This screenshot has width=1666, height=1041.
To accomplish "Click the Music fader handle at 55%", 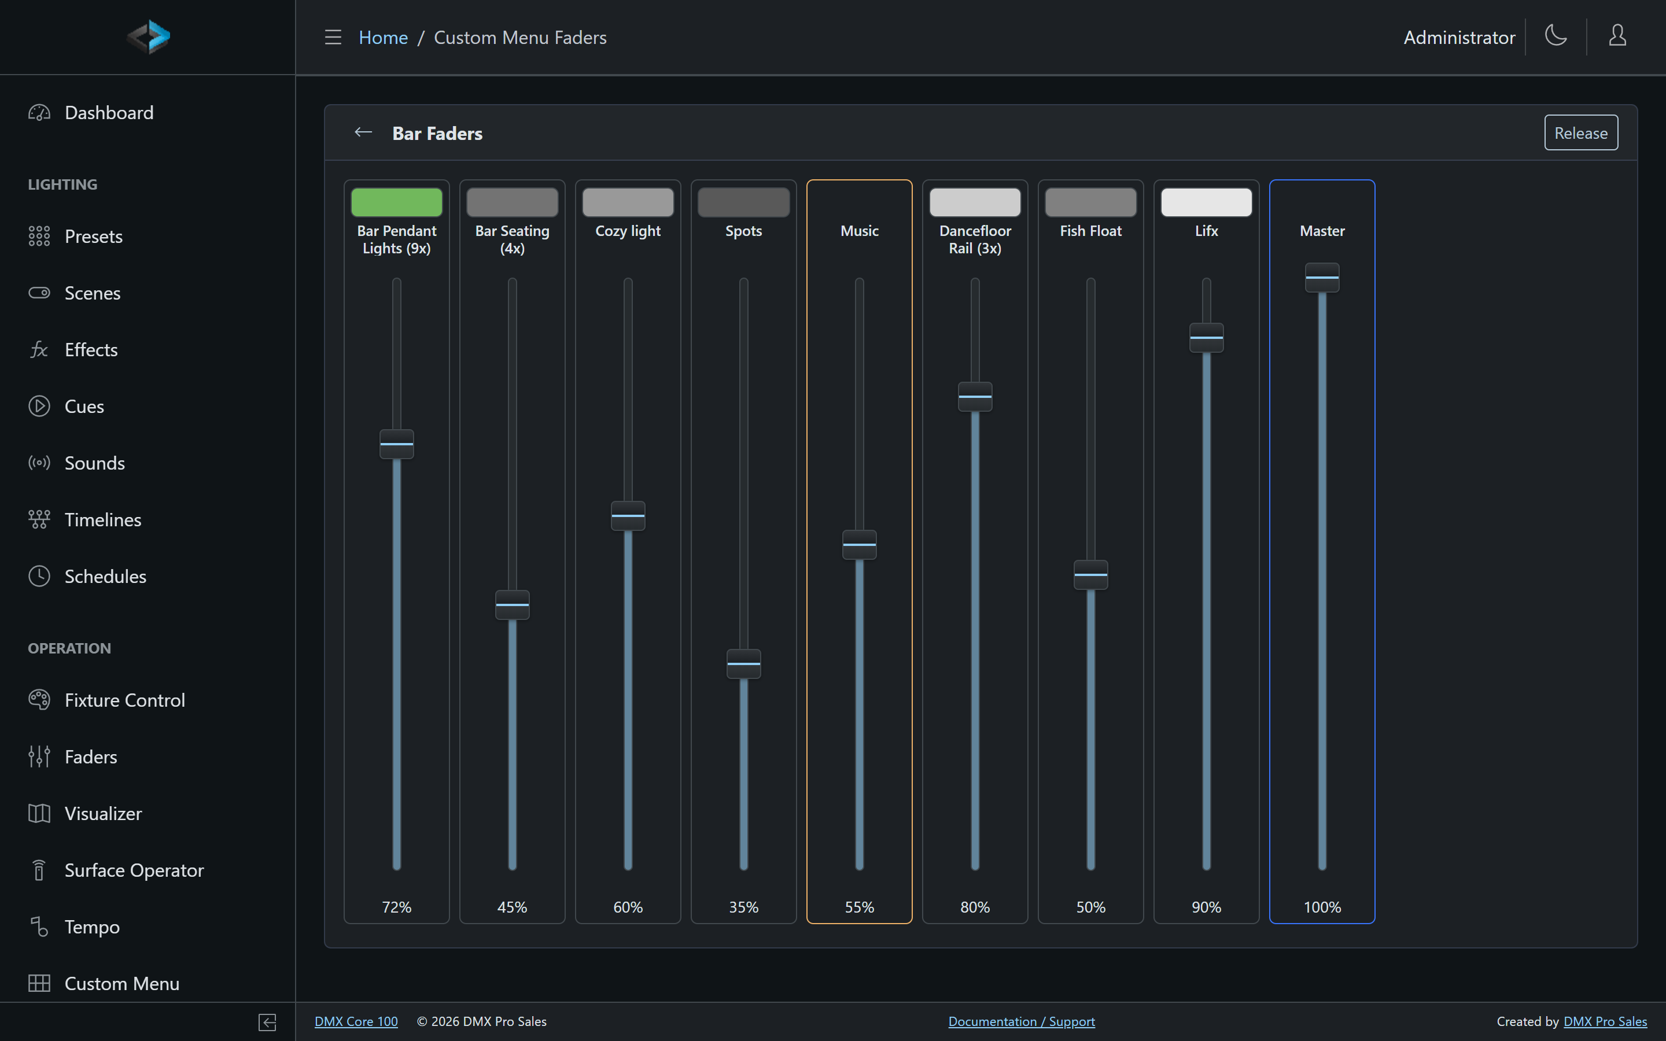I will click(x=859, y=545).
